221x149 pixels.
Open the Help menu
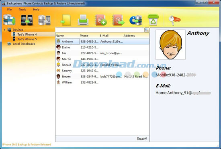pyautogui.click(x=36, y=9)
